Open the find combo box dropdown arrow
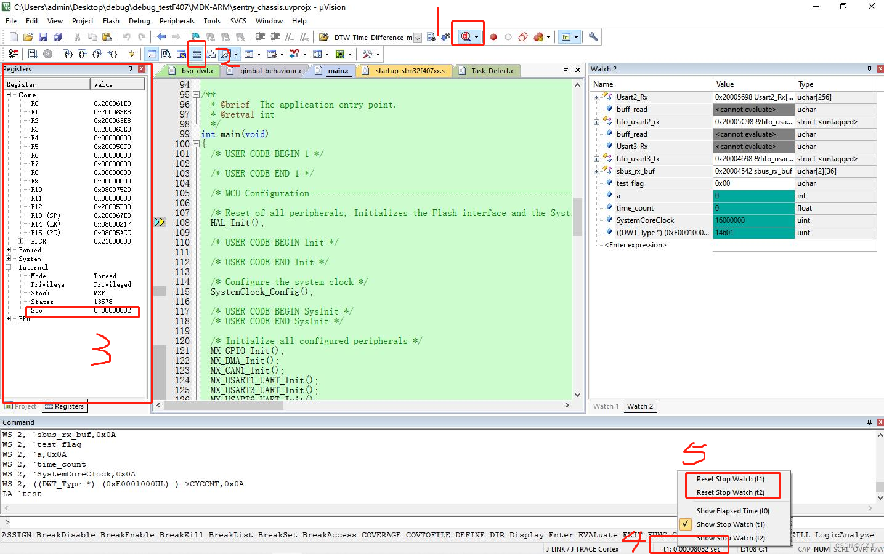Viewport: 884px width, 554px height. (x=418, y=38)
